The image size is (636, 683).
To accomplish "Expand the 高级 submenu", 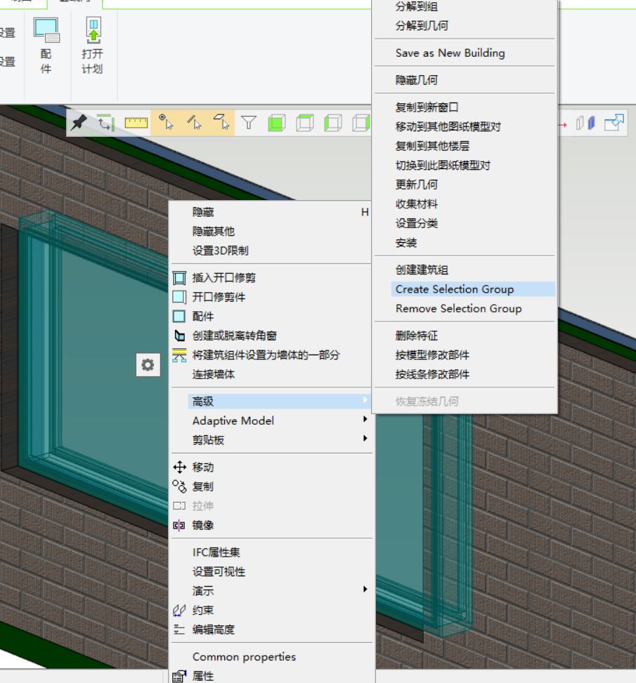I will pyautogui.click(x=280, y=402).
